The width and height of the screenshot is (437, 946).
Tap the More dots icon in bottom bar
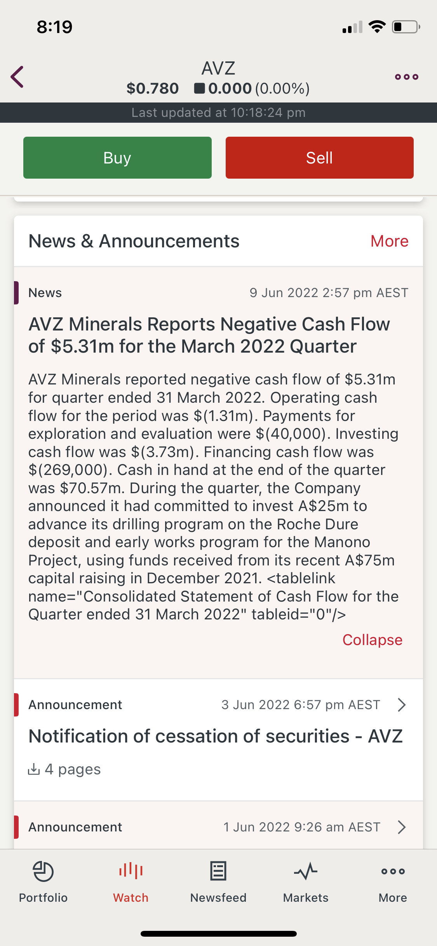click(393, 871)
